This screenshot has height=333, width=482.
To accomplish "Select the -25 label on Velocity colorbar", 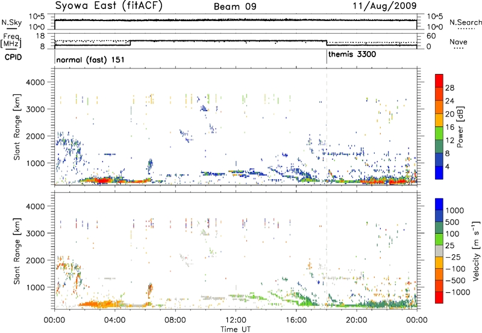I will tap(453, 257).
